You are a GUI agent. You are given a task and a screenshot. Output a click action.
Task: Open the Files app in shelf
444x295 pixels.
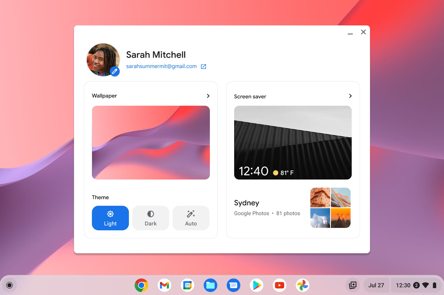tap(210, 285)
